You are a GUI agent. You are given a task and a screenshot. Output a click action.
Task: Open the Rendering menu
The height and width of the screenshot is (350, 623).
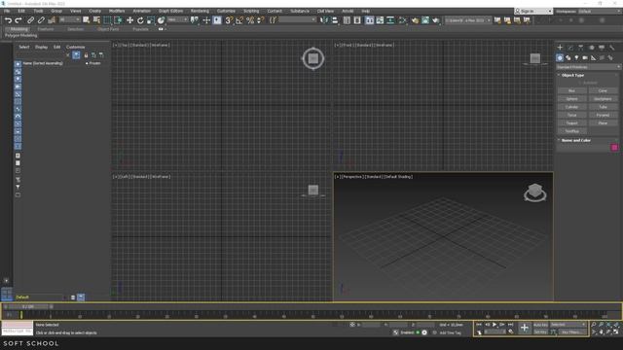[x=200, y=11]
